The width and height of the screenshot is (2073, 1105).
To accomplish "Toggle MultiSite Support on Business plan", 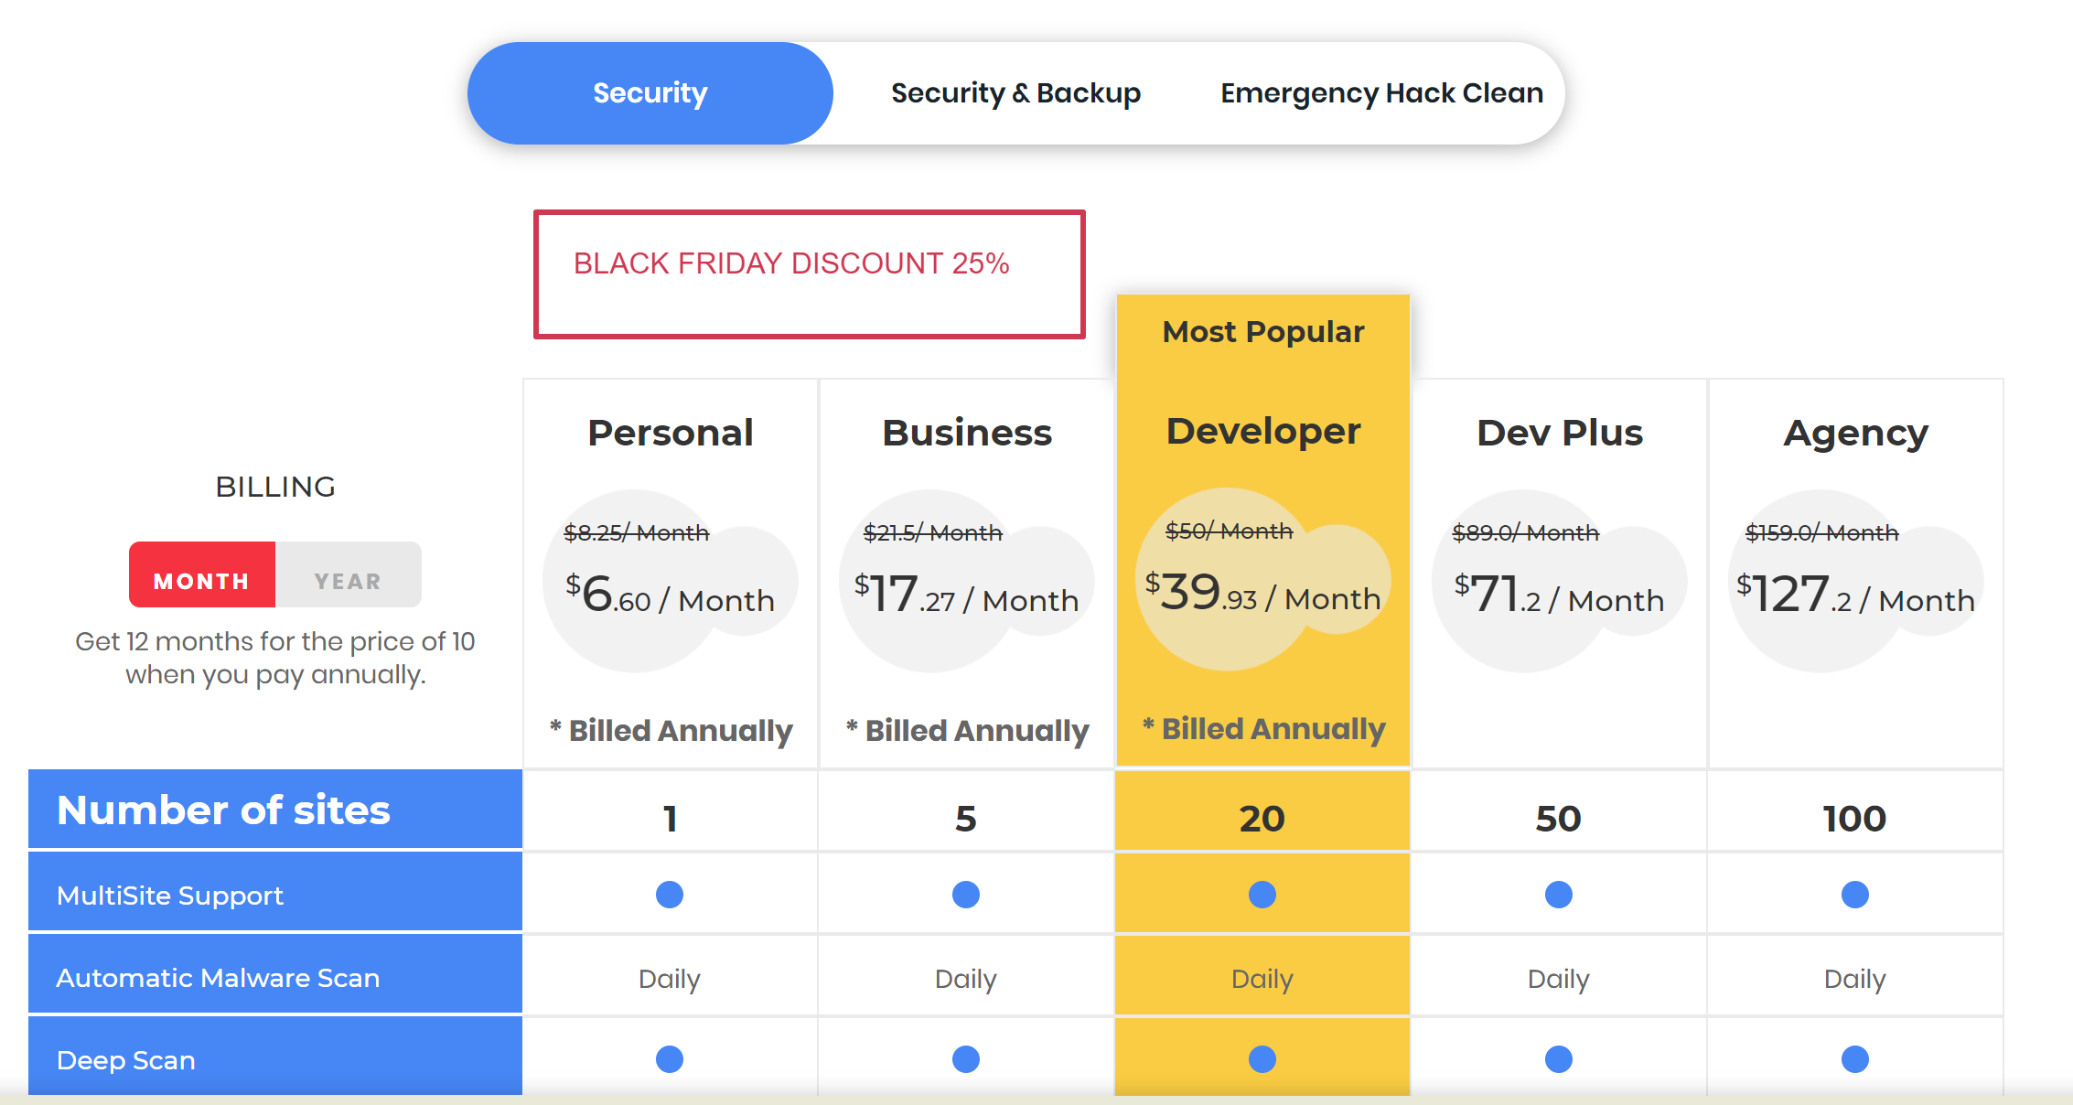I will (x=965, y=894).
